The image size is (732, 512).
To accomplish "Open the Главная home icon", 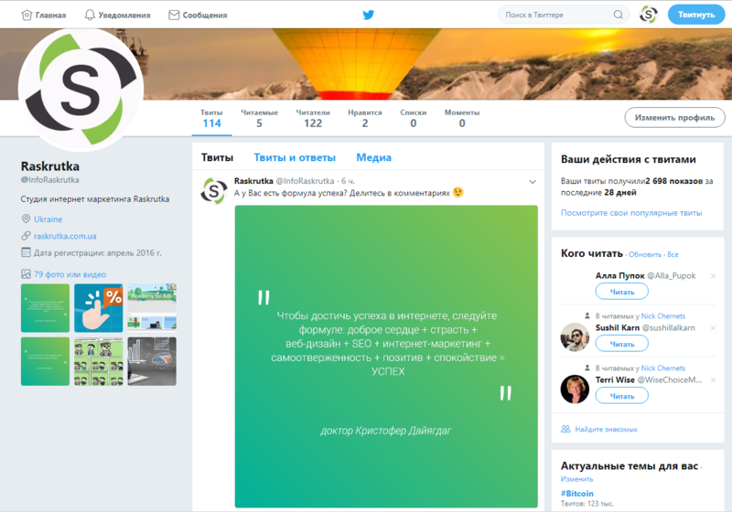I will 27,15.
